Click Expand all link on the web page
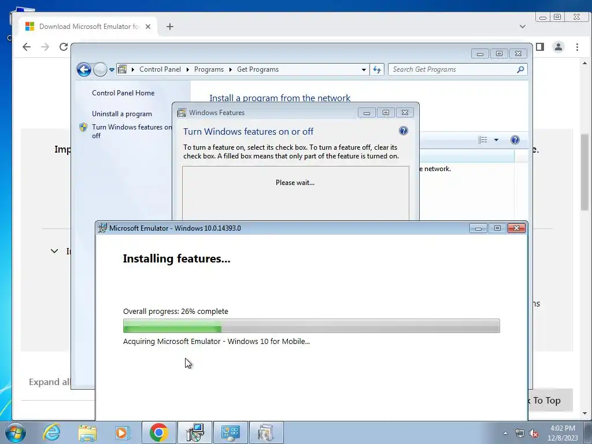 click(50, 382)
